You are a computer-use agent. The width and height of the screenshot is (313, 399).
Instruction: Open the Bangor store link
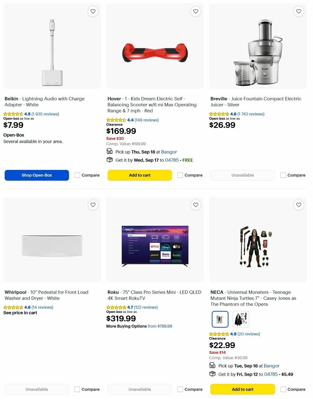169,152
